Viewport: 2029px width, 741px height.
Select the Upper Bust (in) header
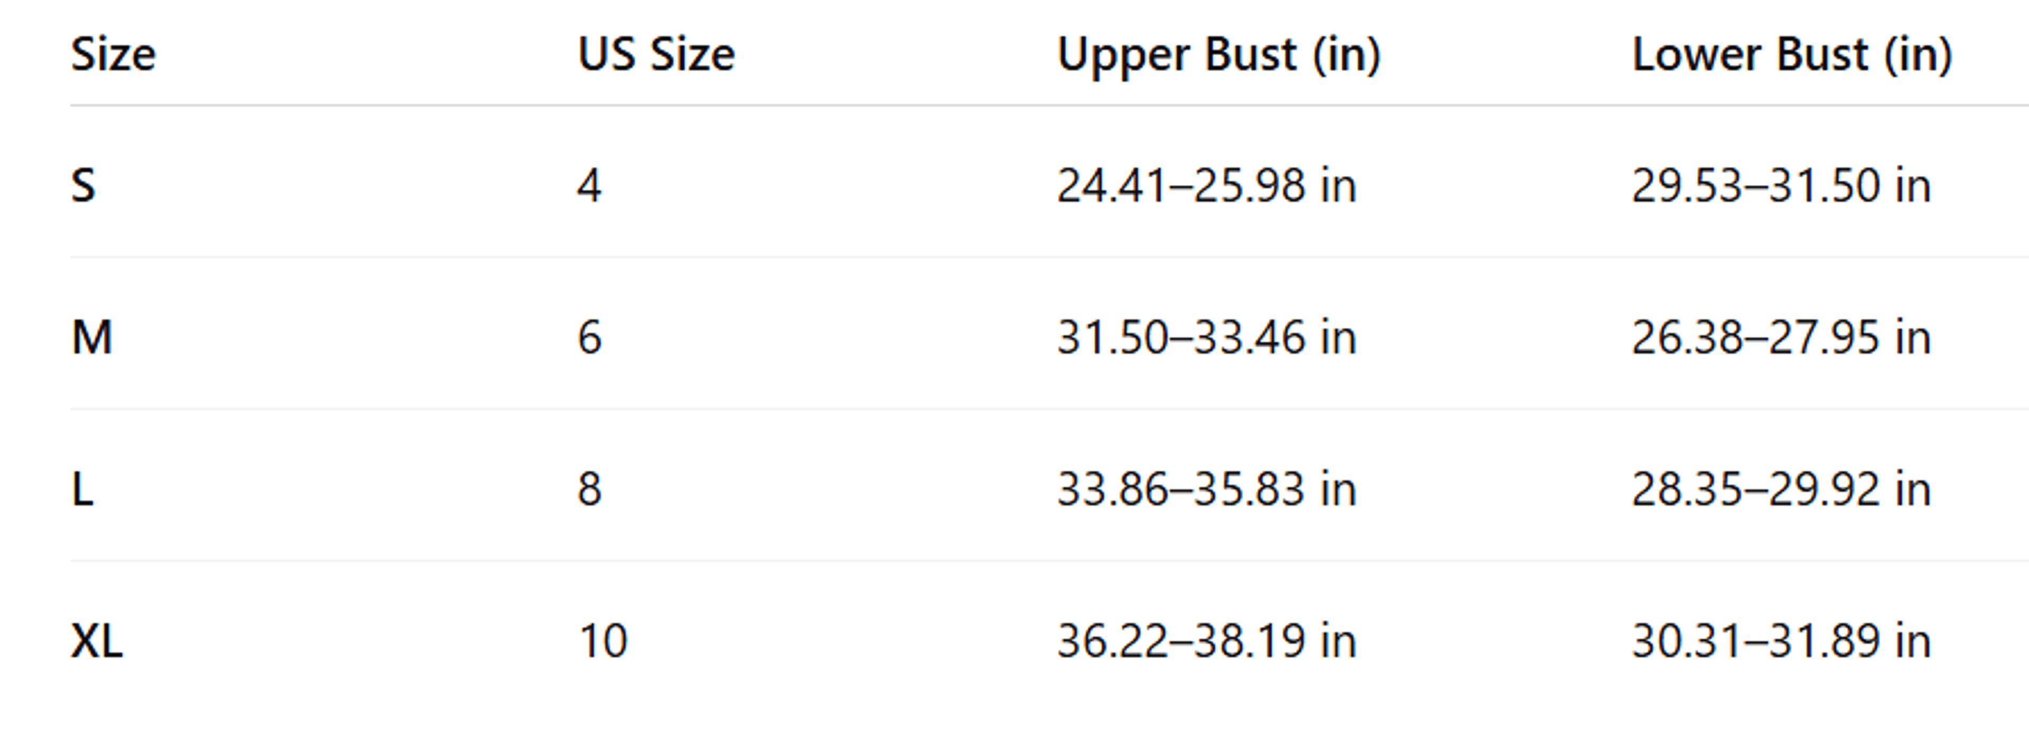click(x=1218, y=55)
